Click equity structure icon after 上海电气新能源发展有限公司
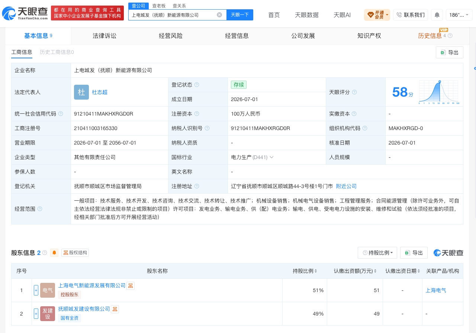 coord(131,285)
